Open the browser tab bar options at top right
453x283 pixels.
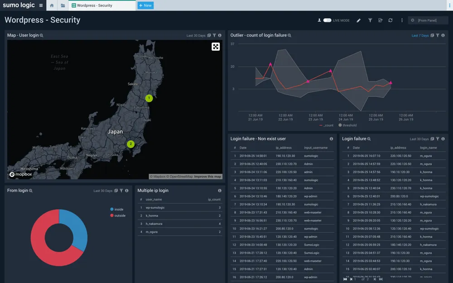click(x=449, y=5)
